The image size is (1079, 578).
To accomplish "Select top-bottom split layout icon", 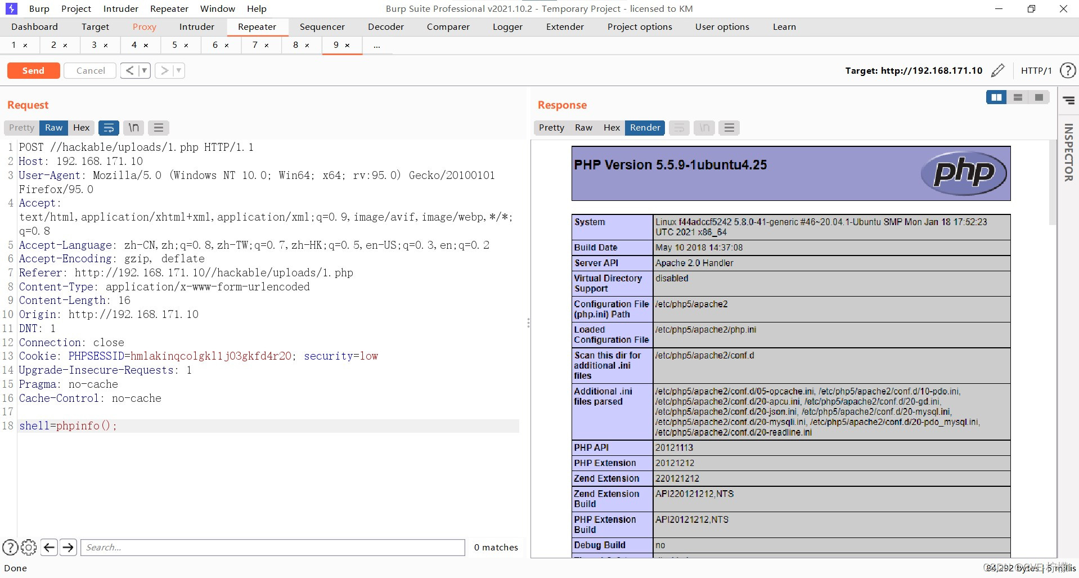I will pyautogui.click(x=1018, y=97).
